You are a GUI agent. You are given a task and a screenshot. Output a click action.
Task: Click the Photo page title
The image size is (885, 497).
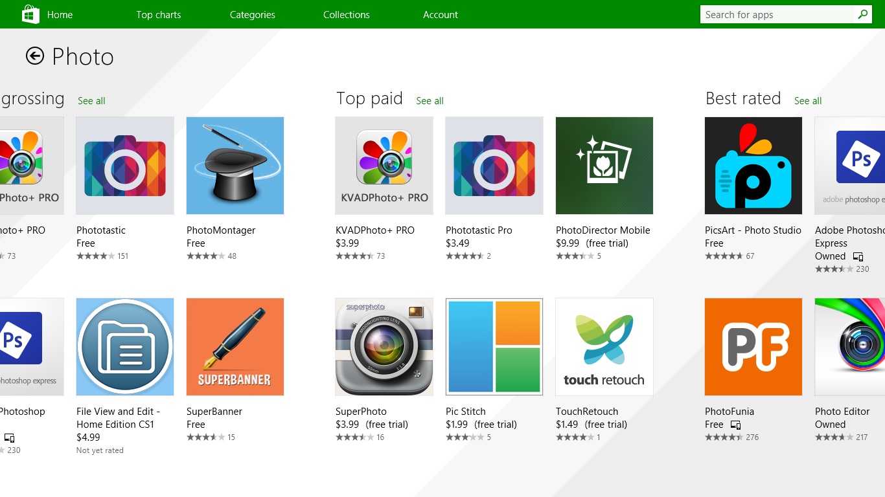coord(83,57)
